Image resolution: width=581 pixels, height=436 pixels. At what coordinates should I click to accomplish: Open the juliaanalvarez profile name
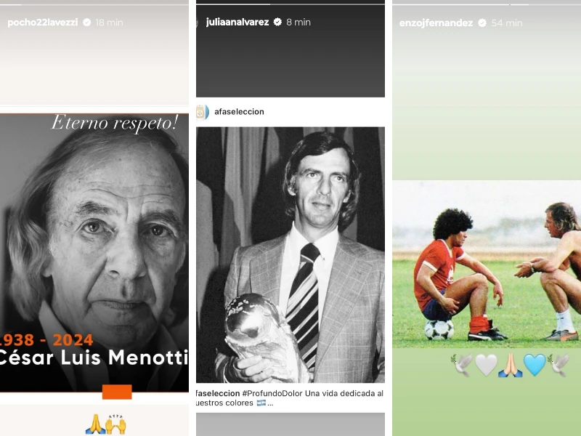pyautogui.click(x=237, y=23)
